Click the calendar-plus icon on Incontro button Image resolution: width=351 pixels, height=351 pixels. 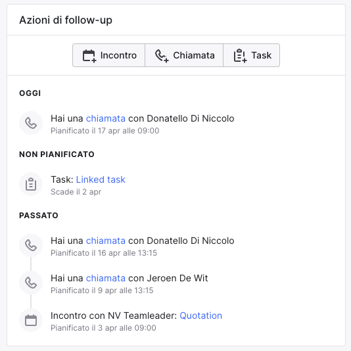coord(89,55)
